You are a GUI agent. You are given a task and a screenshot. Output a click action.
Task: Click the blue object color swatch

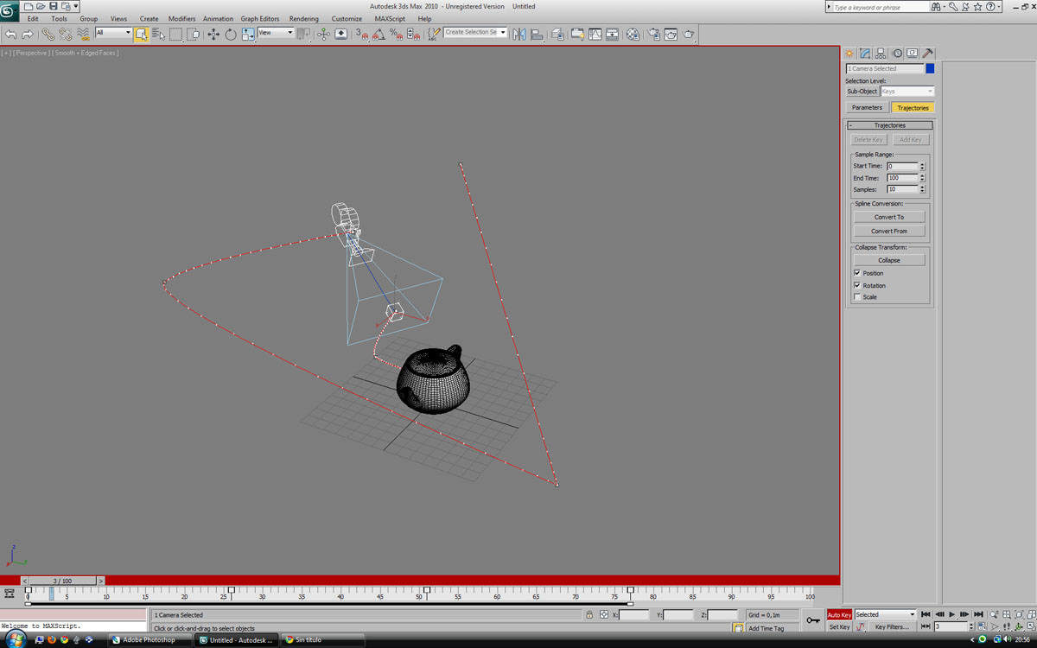click(930, 68)
